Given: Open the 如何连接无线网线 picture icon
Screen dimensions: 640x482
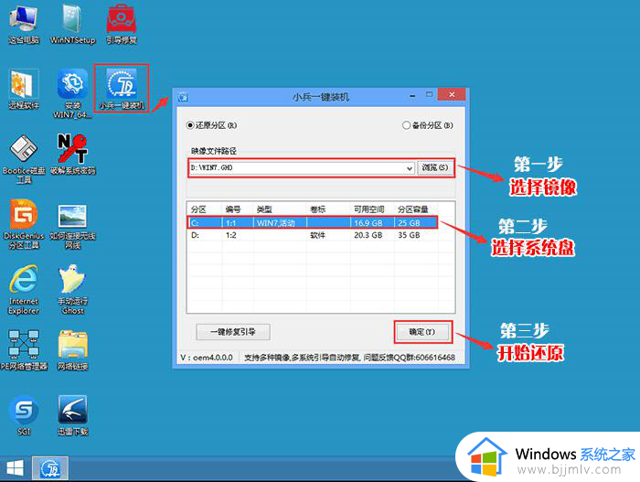Looking at the screenshot, I should pos(72,226).
